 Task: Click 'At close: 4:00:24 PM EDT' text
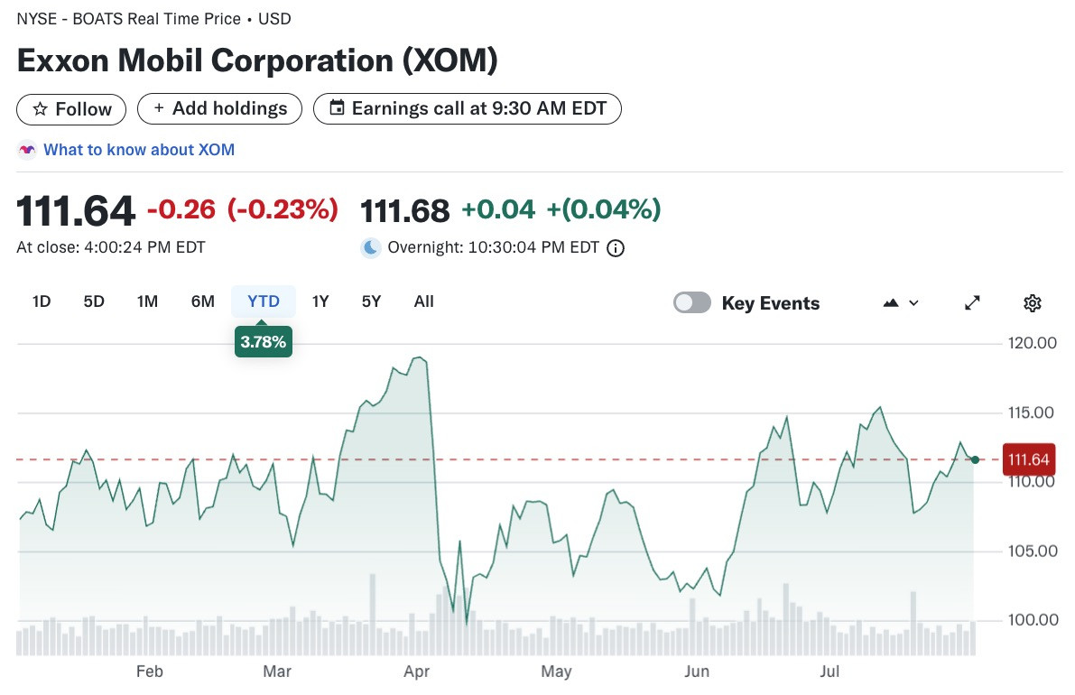pyautogui.click(x=111, y=247)
